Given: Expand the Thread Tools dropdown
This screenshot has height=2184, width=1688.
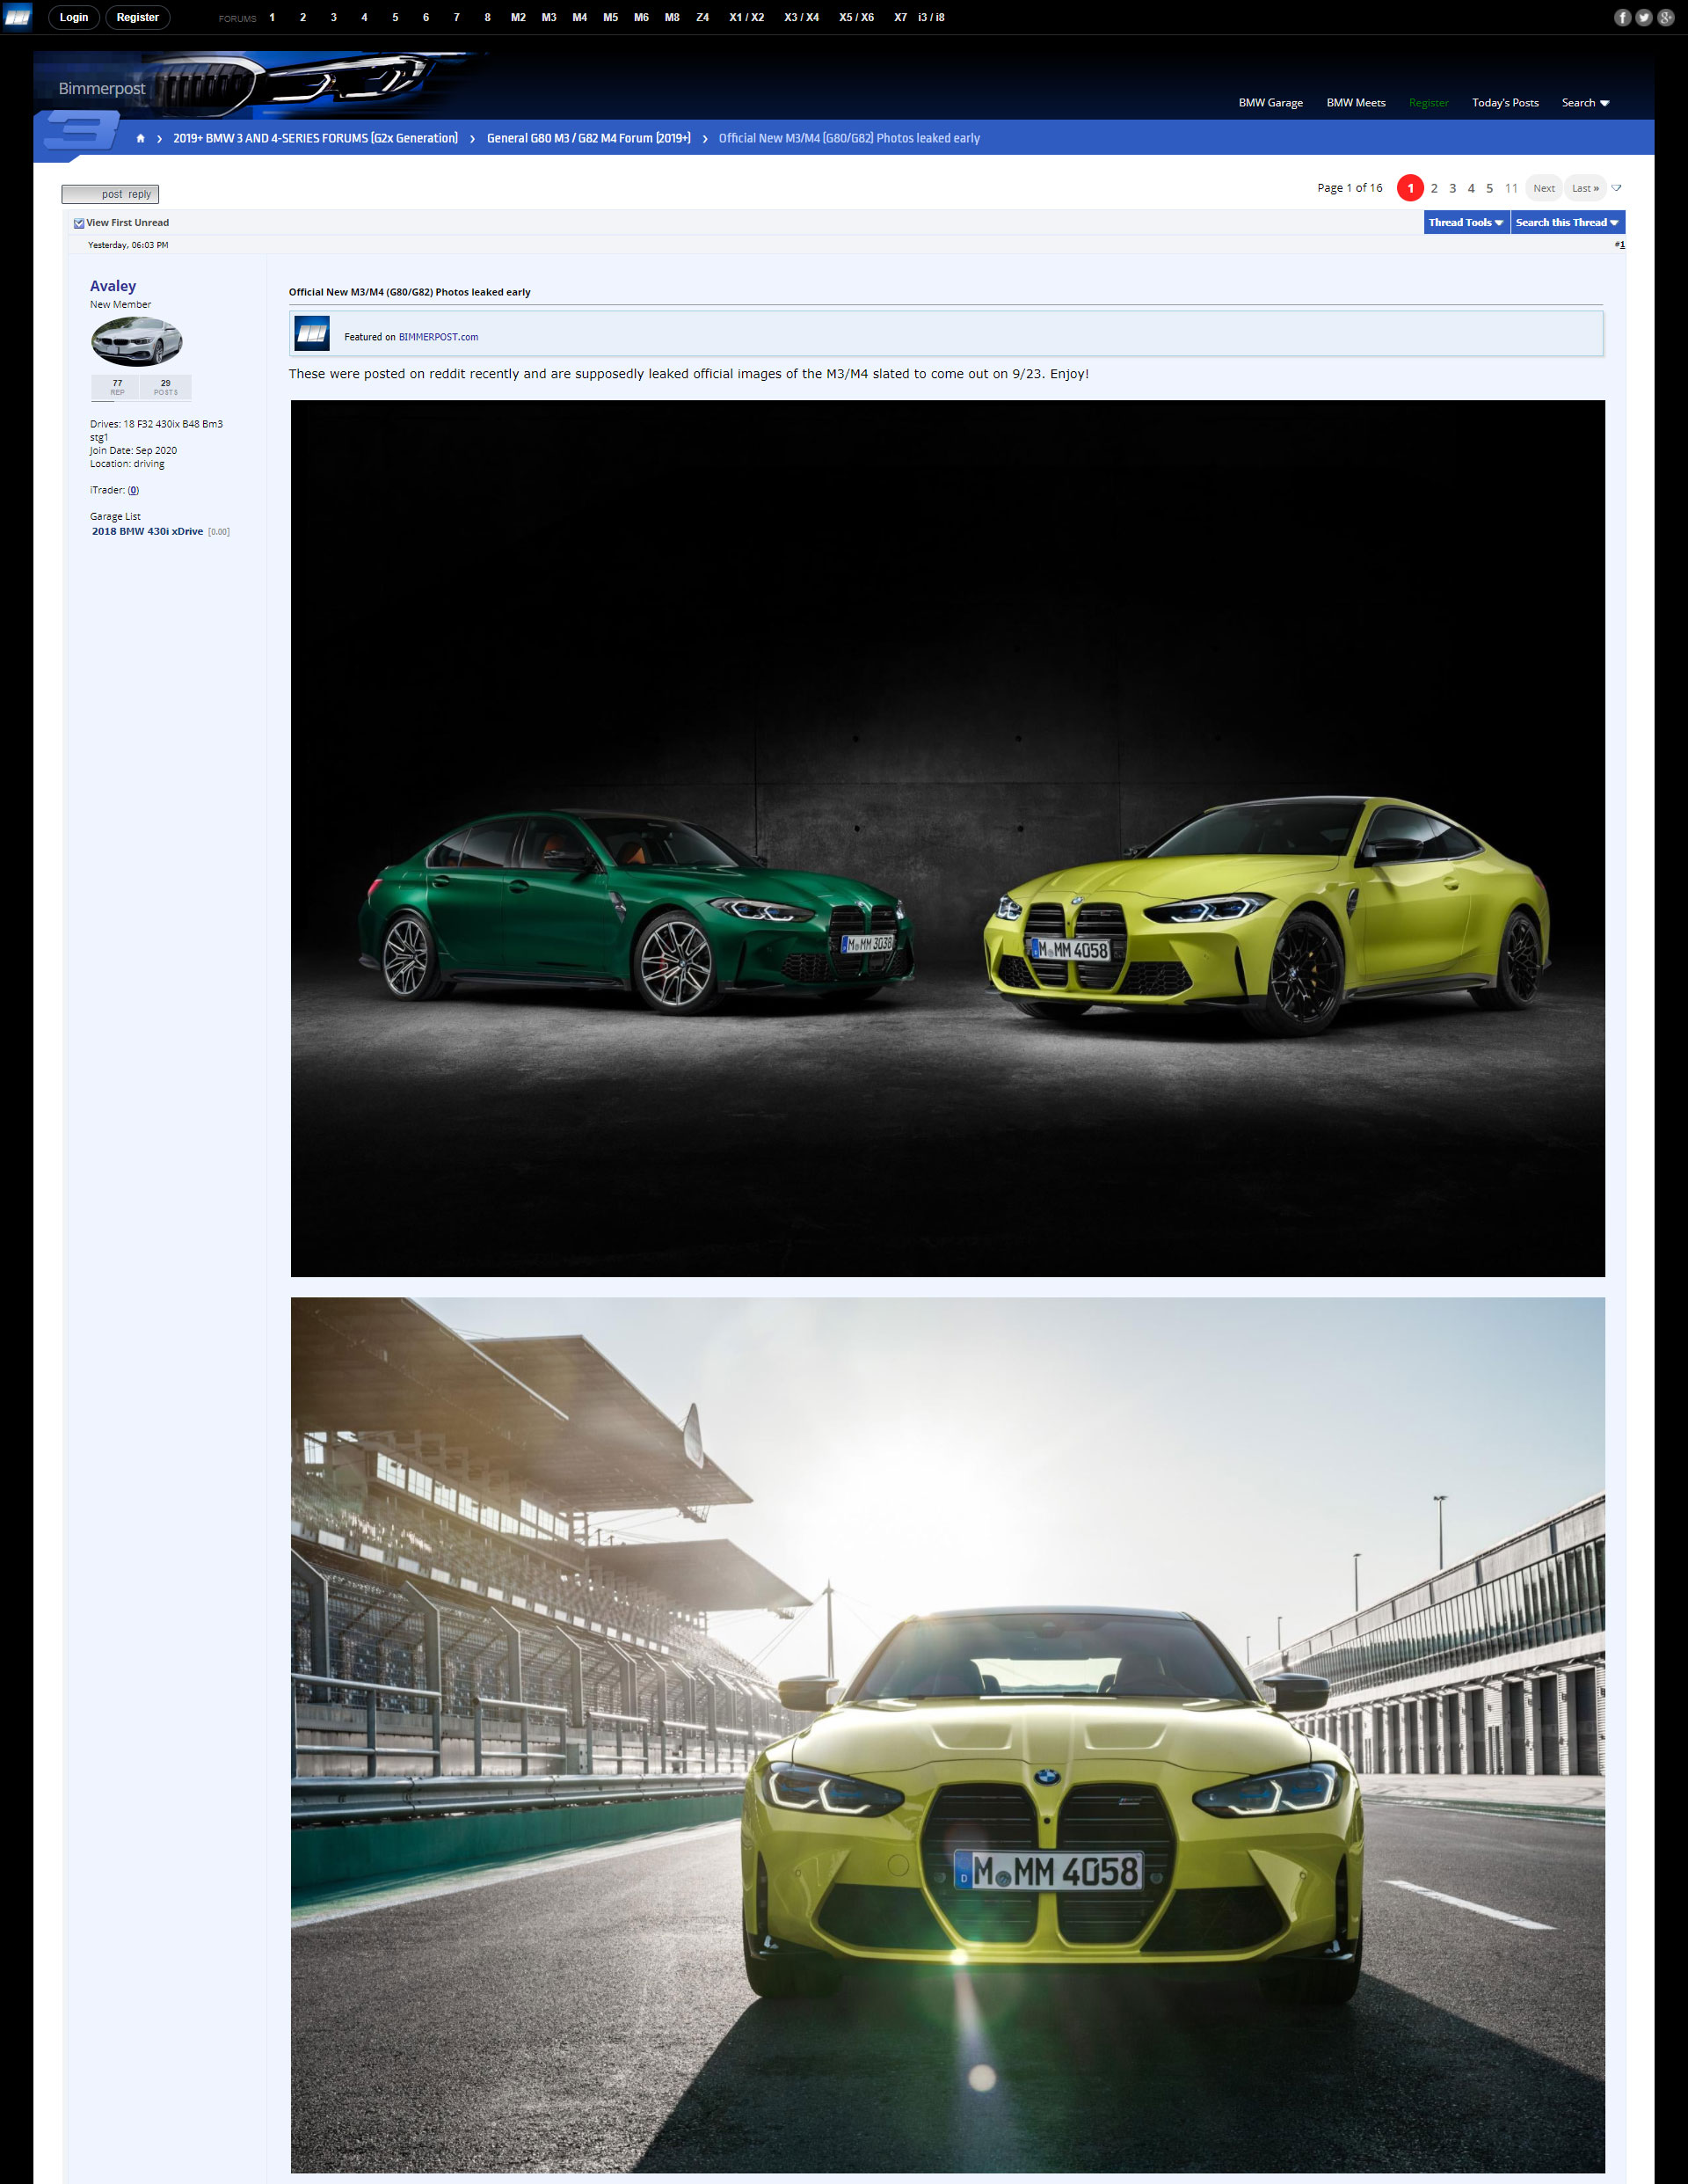Looking at the screenshot, I should click(x=1466, y=222).
